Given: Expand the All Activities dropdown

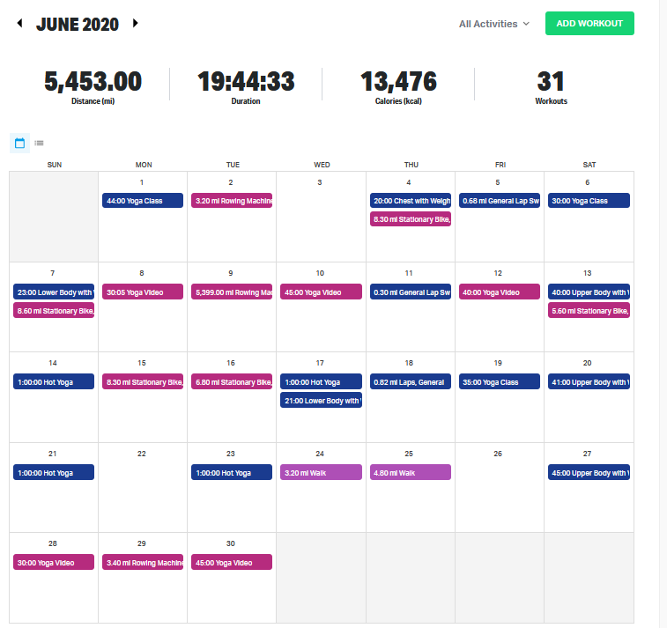Looking at the screenshot, I should [x=493, y=24].
